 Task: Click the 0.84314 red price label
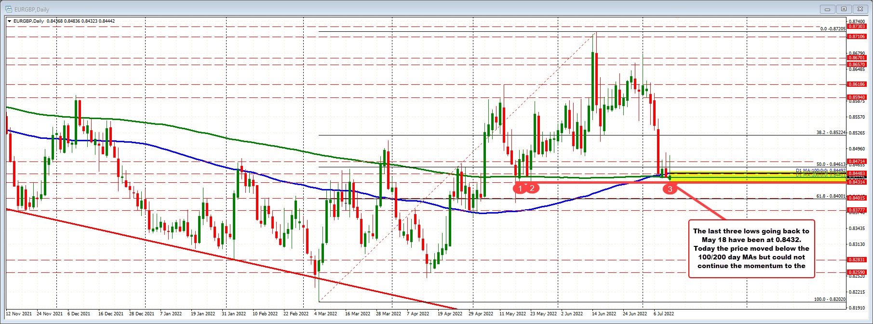tap(857, 182)
